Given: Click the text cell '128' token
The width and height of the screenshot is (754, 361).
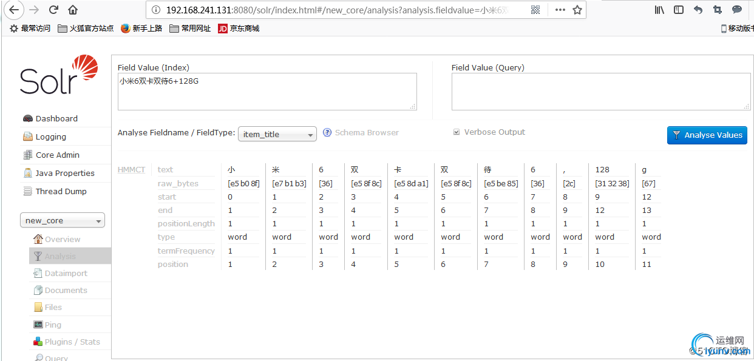Looking at the screenshot, I should 602,169.
